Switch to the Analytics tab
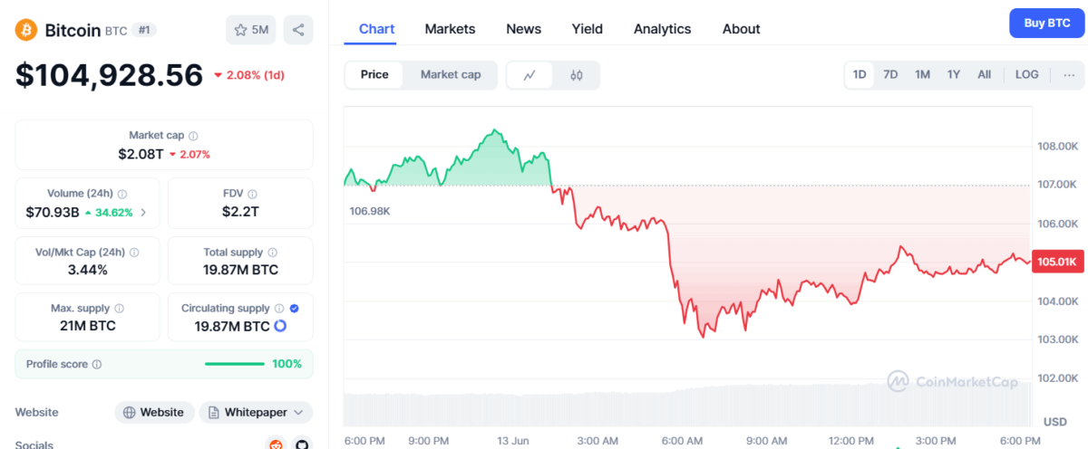Screen dimensions: 1088x449 [662, 29]
